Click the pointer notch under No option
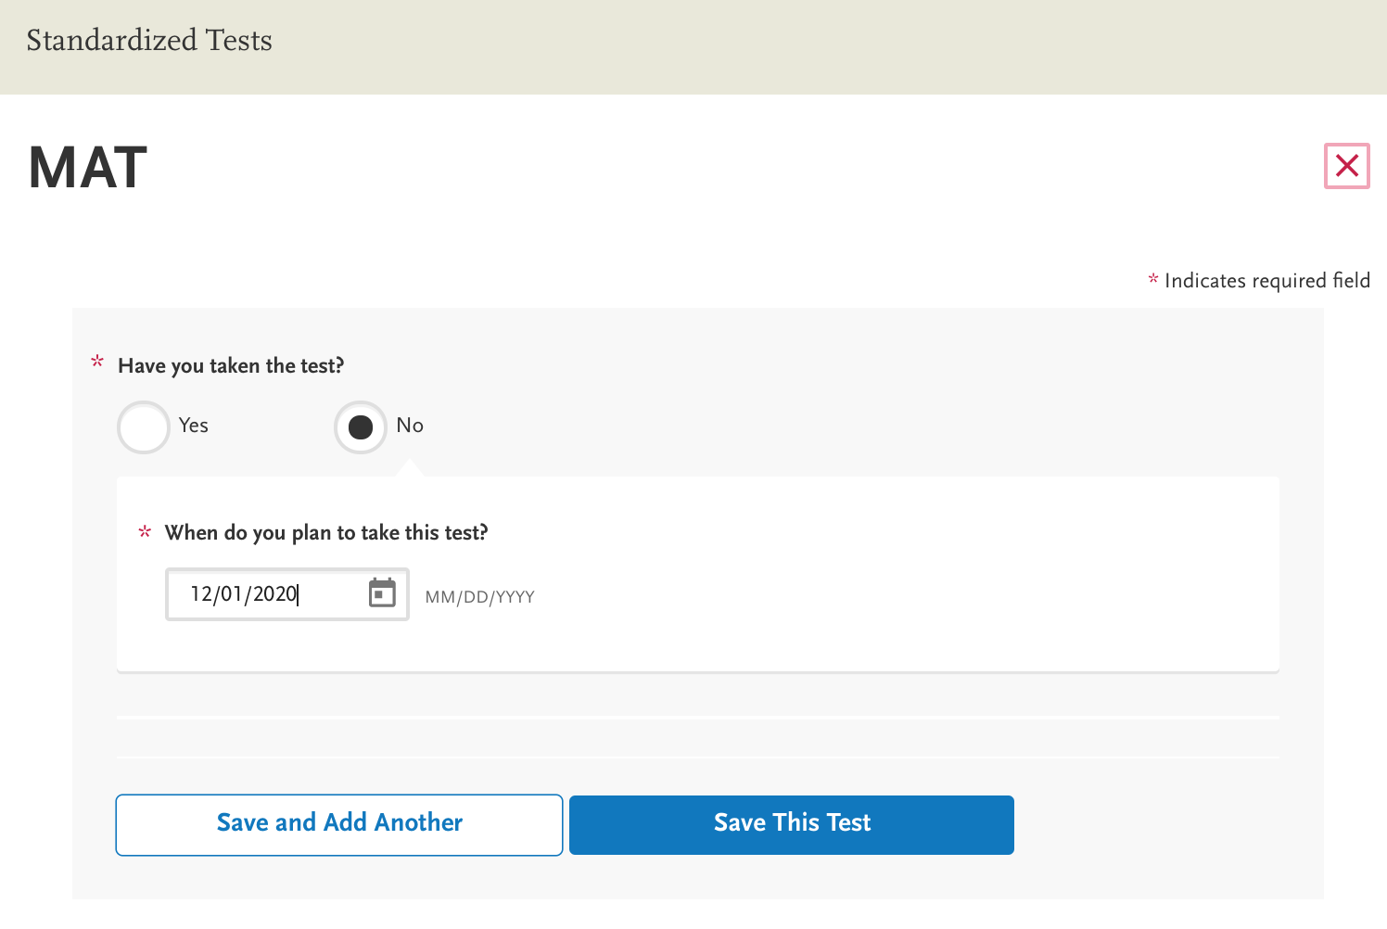Screen dimensions: 1387x929 [x=410, y=469]
